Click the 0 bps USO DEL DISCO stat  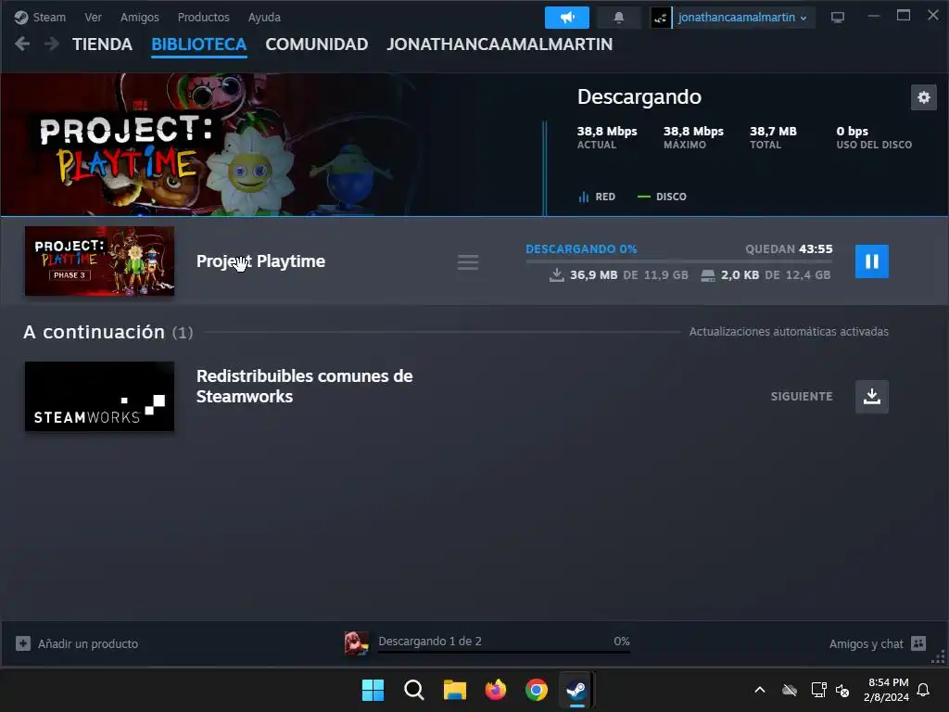874,137
